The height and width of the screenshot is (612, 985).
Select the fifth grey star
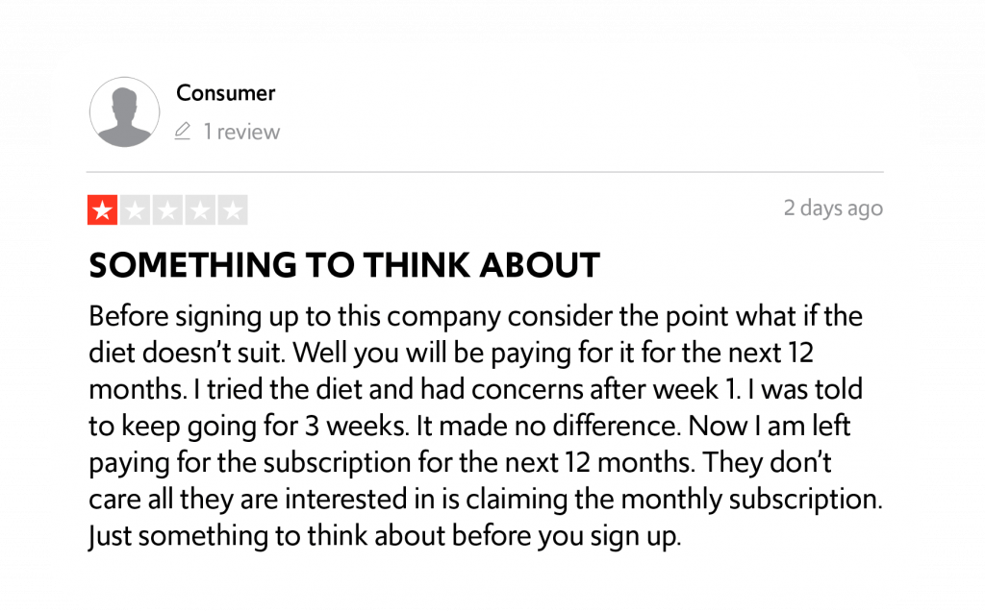click(x=233, y=209)
